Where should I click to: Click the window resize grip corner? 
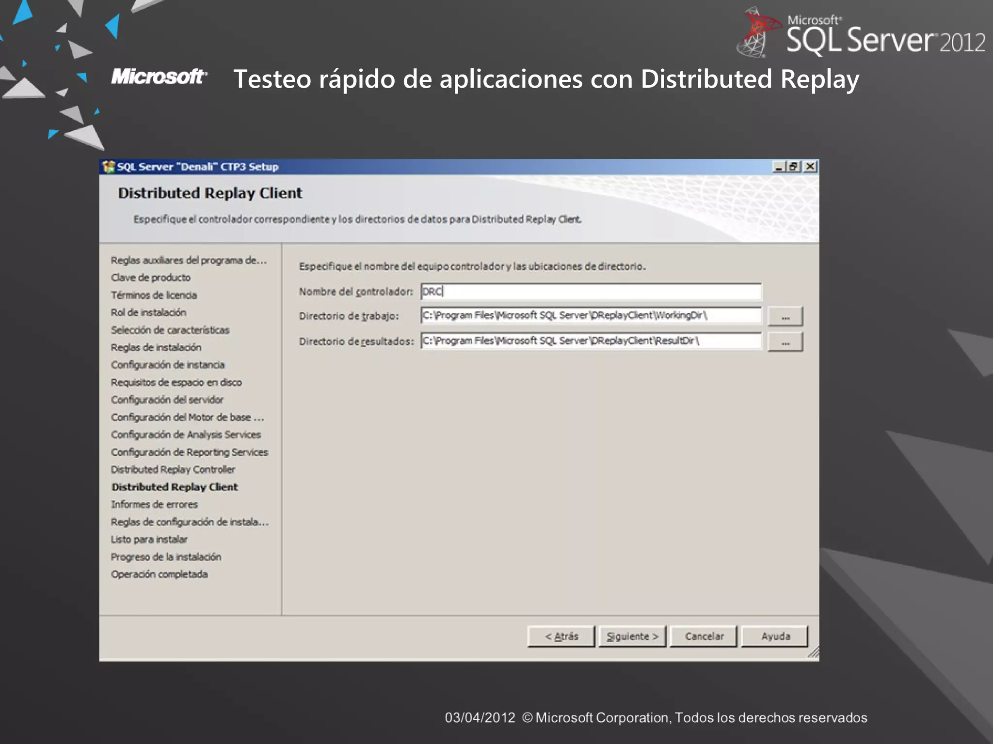[814, 652]
